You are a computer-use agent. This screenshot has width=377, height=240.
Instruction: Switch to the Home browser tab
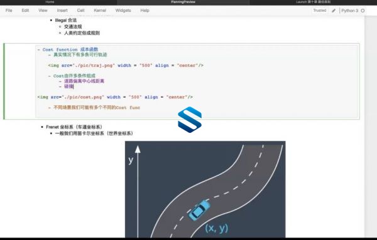point(50,2)
